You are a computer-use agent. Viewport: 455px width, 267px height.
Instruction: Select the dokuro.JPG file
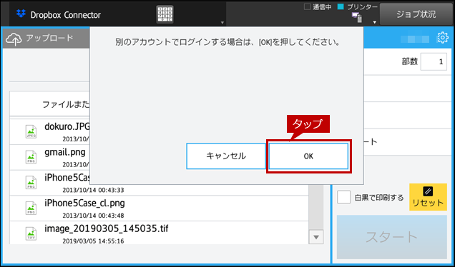50,132
